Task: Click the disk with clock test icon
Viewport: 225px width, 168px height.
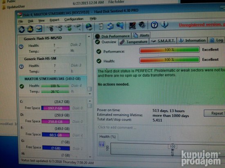Action: 59,28
